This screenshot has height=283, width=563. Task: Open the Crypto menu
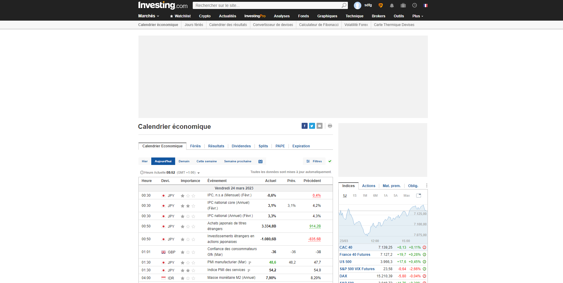(x=205, y=16)
